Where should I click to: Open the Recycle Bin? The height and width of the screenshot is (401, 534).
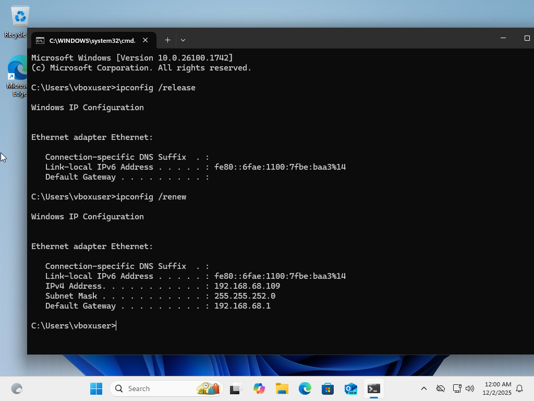[x=19, y=16]
